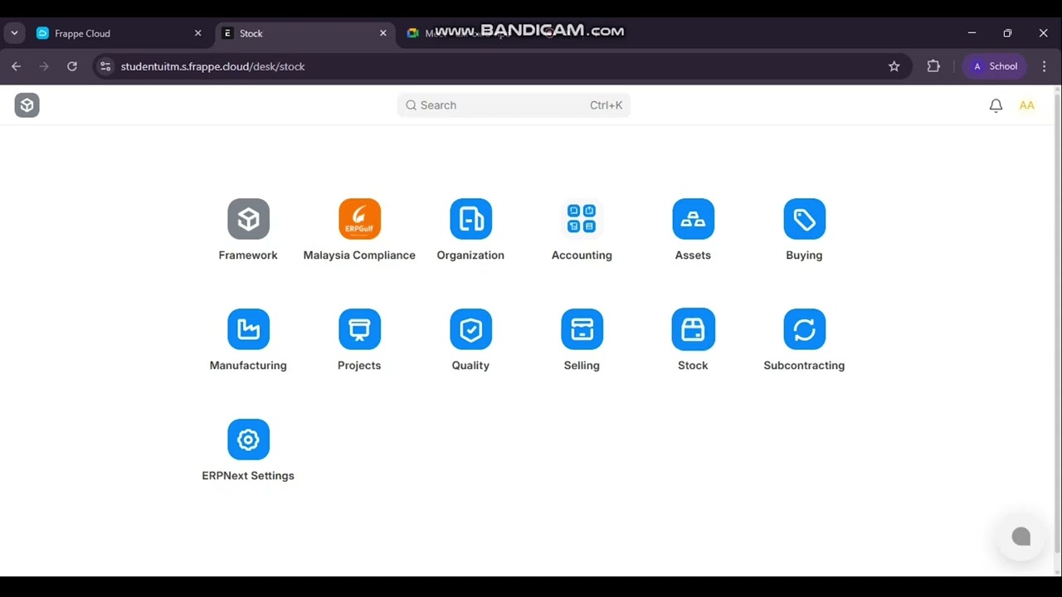Click the Malaysia Compliance label
The width and height of the screenshot is (1062, 597).
[359, 255]
